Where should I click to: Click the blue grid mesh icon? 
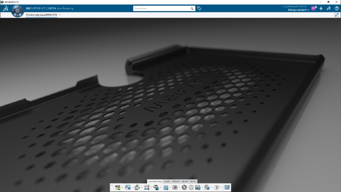[227, 187]
